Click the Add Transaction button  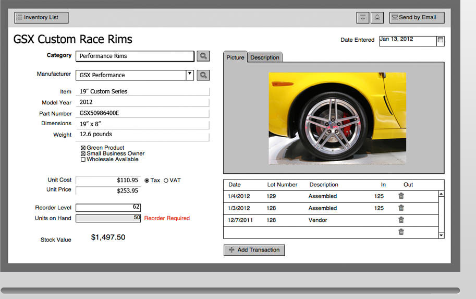click(254, 250)
